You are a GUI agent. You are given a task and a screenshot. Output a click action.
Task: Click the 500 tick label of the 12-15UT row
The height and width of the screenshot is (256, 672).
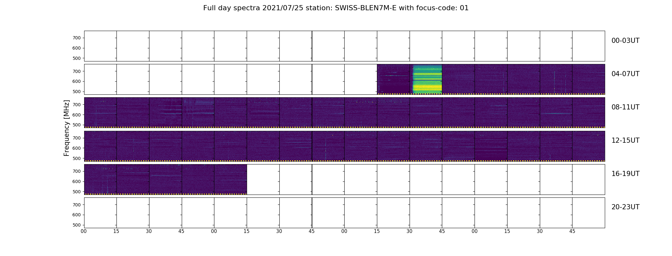pos(77,158)
